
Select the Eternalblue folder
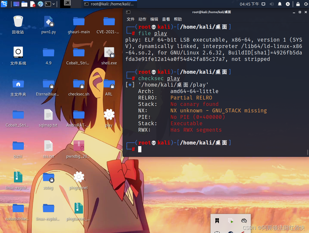coord(48,87)
